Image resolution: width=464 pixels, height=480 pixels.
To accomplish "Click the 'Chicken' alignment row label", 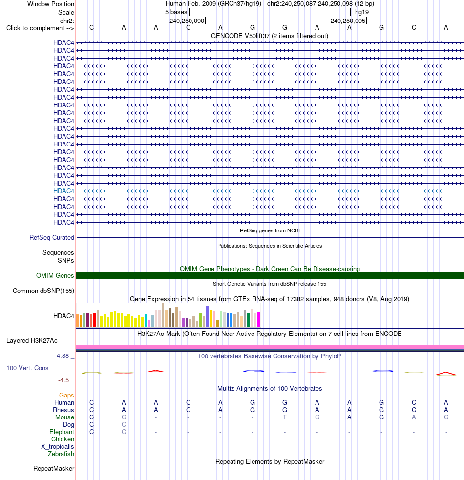I will tap(63, 439).
